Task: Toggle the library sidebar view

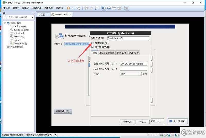Action: 104,8
